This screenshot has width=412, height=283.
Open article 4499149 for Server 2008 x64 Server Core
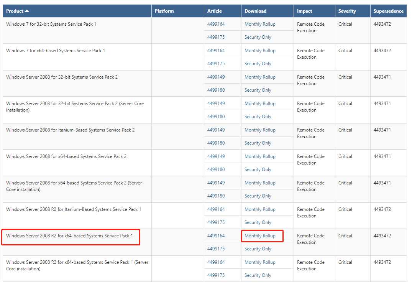tap(216, 183)
